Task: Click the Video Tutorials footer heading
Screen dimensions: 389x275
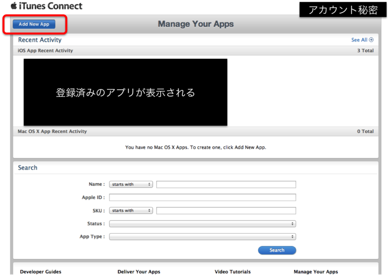Action: click(x=233, y=272)
